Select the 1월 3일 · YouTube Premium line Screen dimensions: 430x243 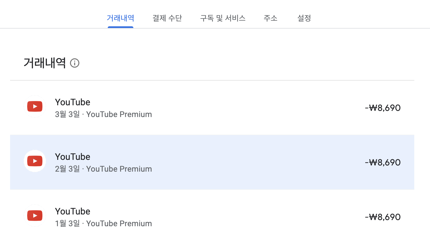[103, 223]
